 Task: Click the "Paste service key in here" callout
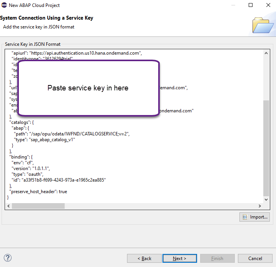click(x=88, y=88)
